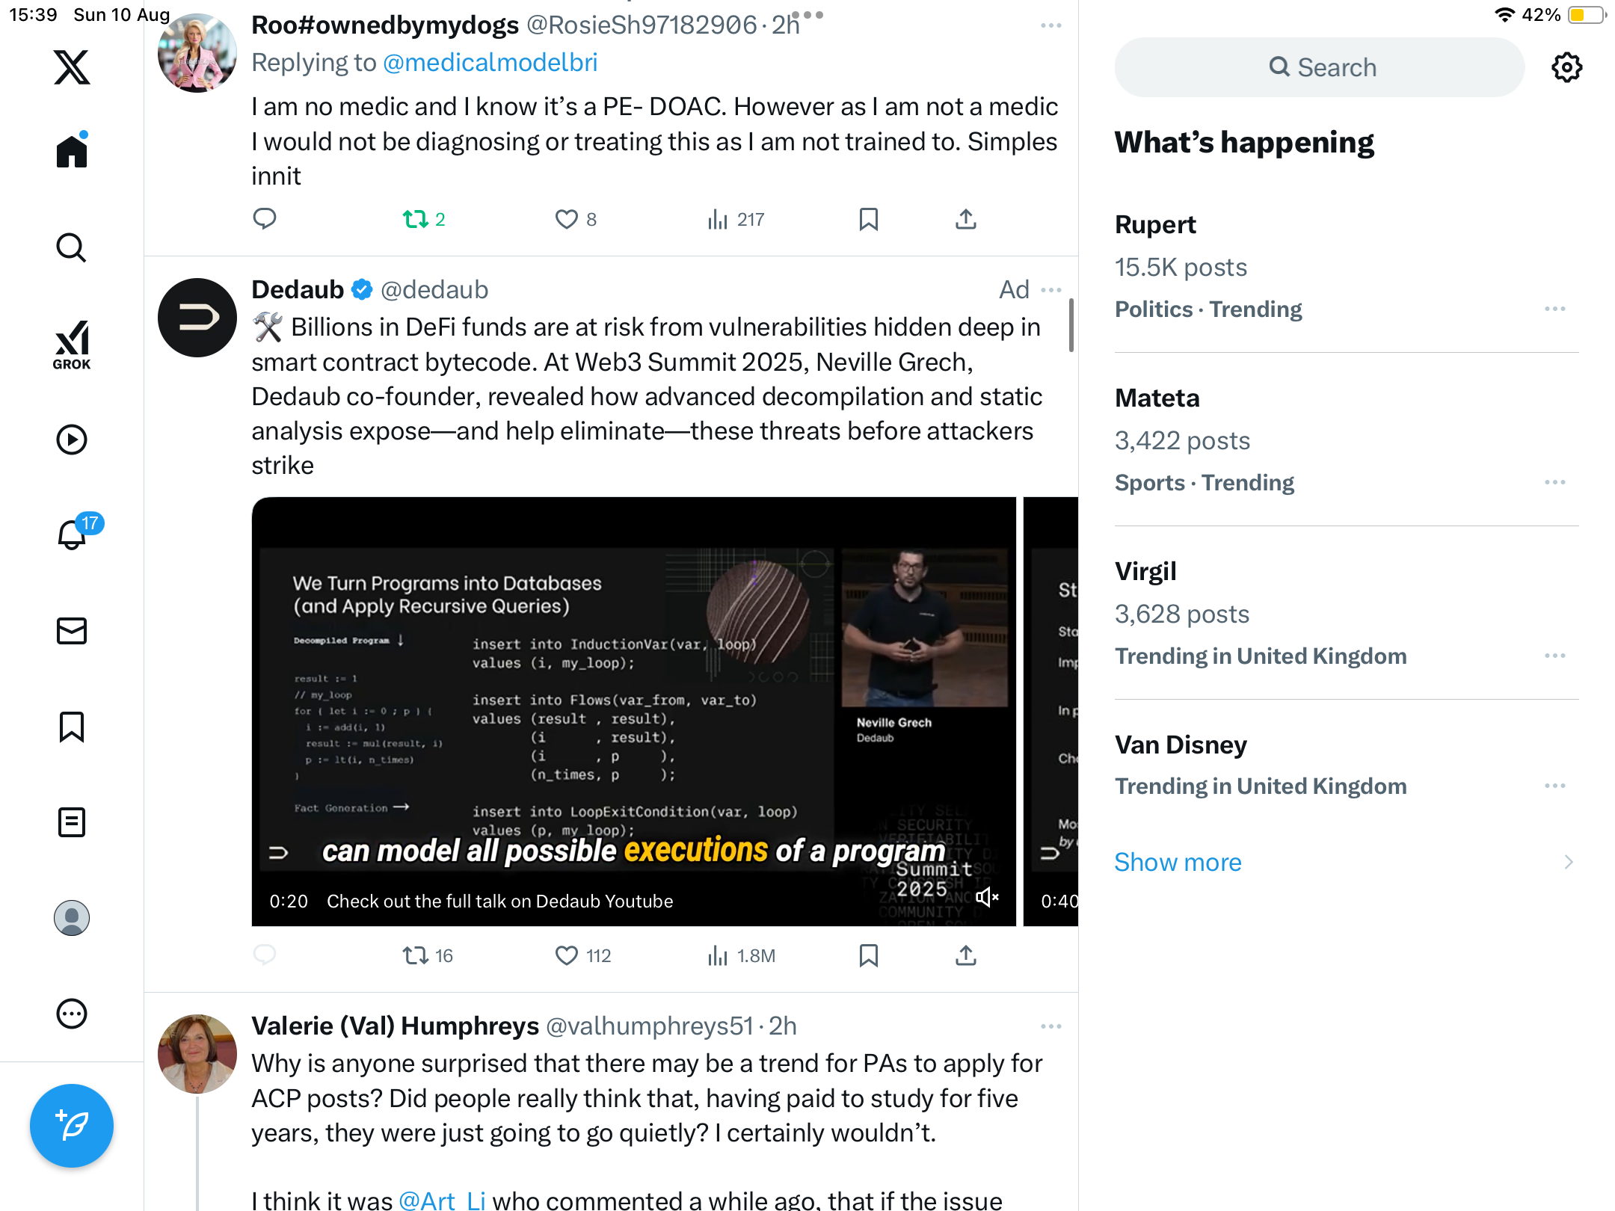Open the @medicalmodelbri mention link
The height and width of the screenshot is (1211, 1615).
[x=490, y=63]
